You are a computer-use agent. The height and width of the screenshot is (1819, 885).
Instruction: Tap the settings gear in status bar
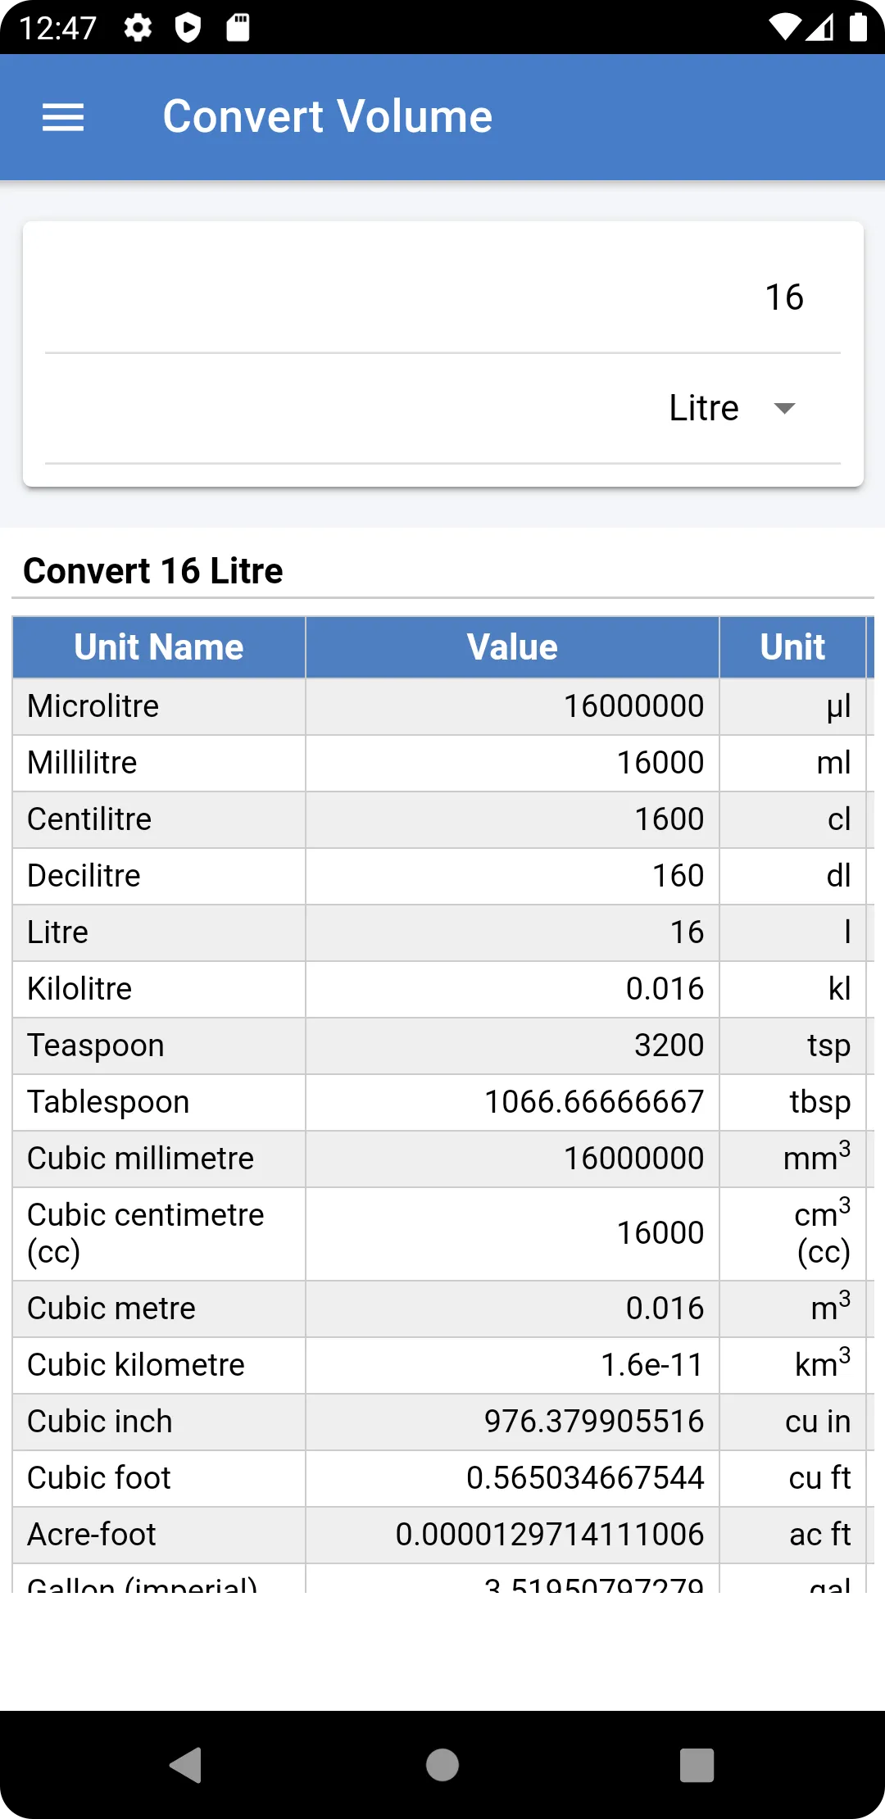138,28
